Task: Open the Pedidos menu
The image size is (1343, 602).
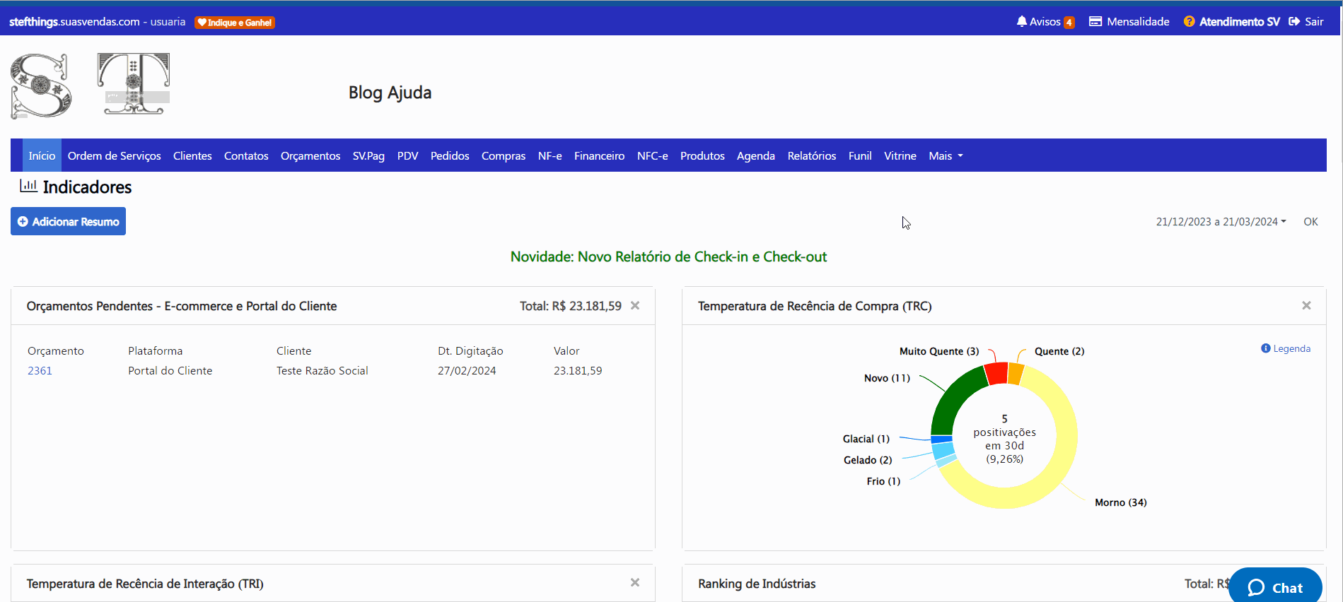Action: 450,155
